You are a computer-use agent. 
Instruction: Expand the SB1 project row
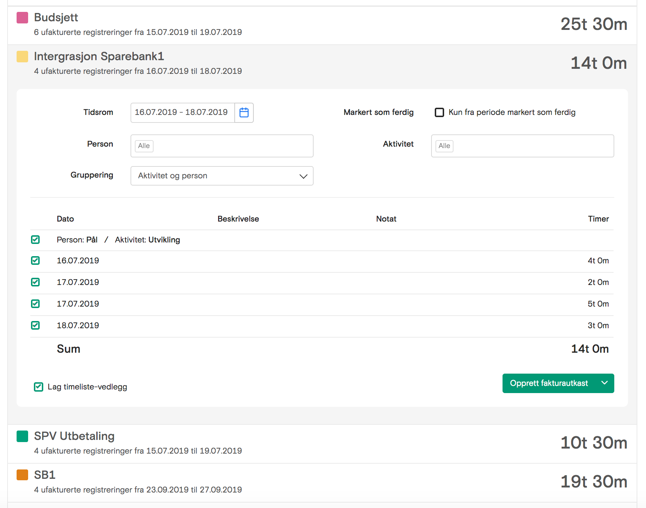tap(322, 482)
